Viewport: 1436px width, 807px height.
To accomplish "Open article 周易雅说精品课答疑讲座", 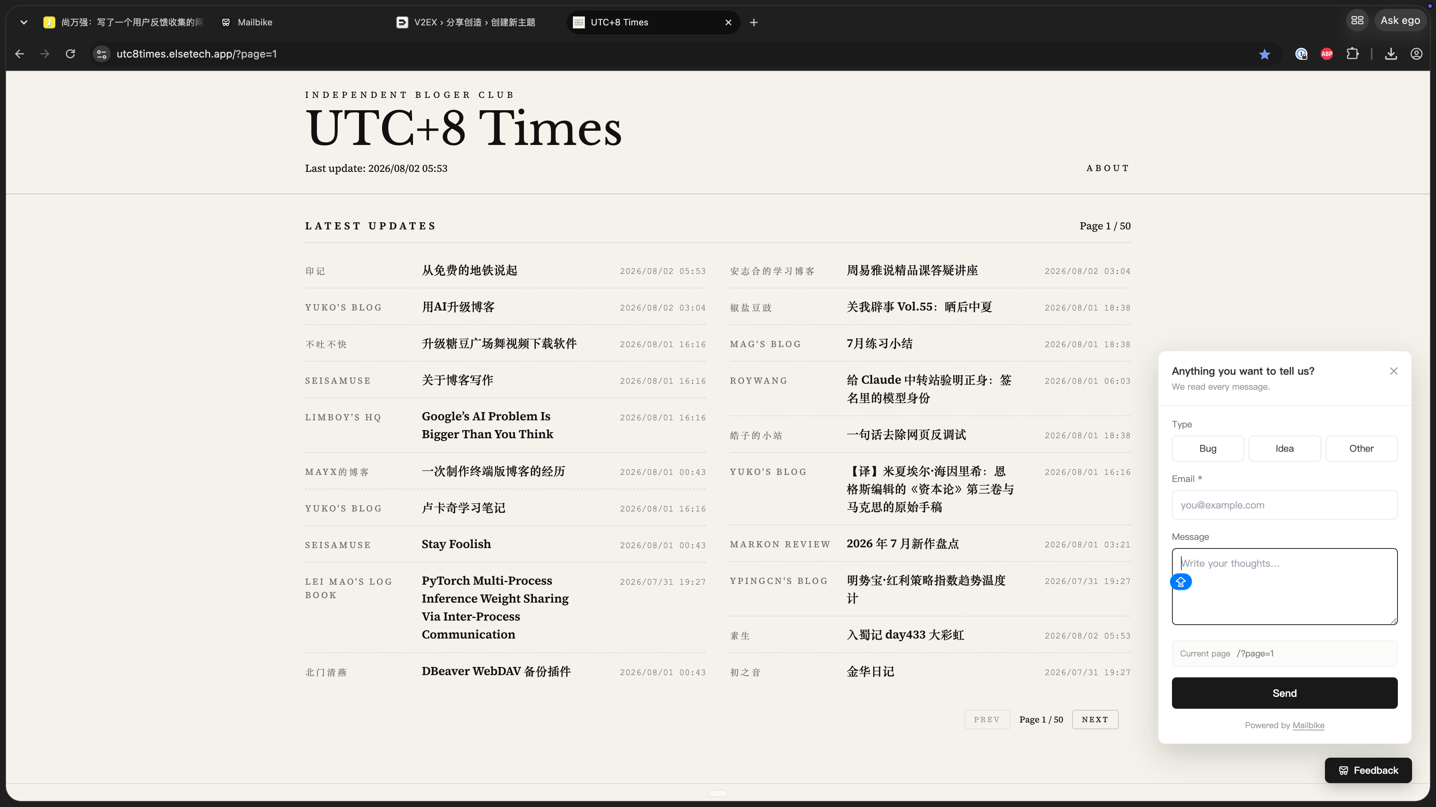I will pyautogui.click(x=912, y=270).
